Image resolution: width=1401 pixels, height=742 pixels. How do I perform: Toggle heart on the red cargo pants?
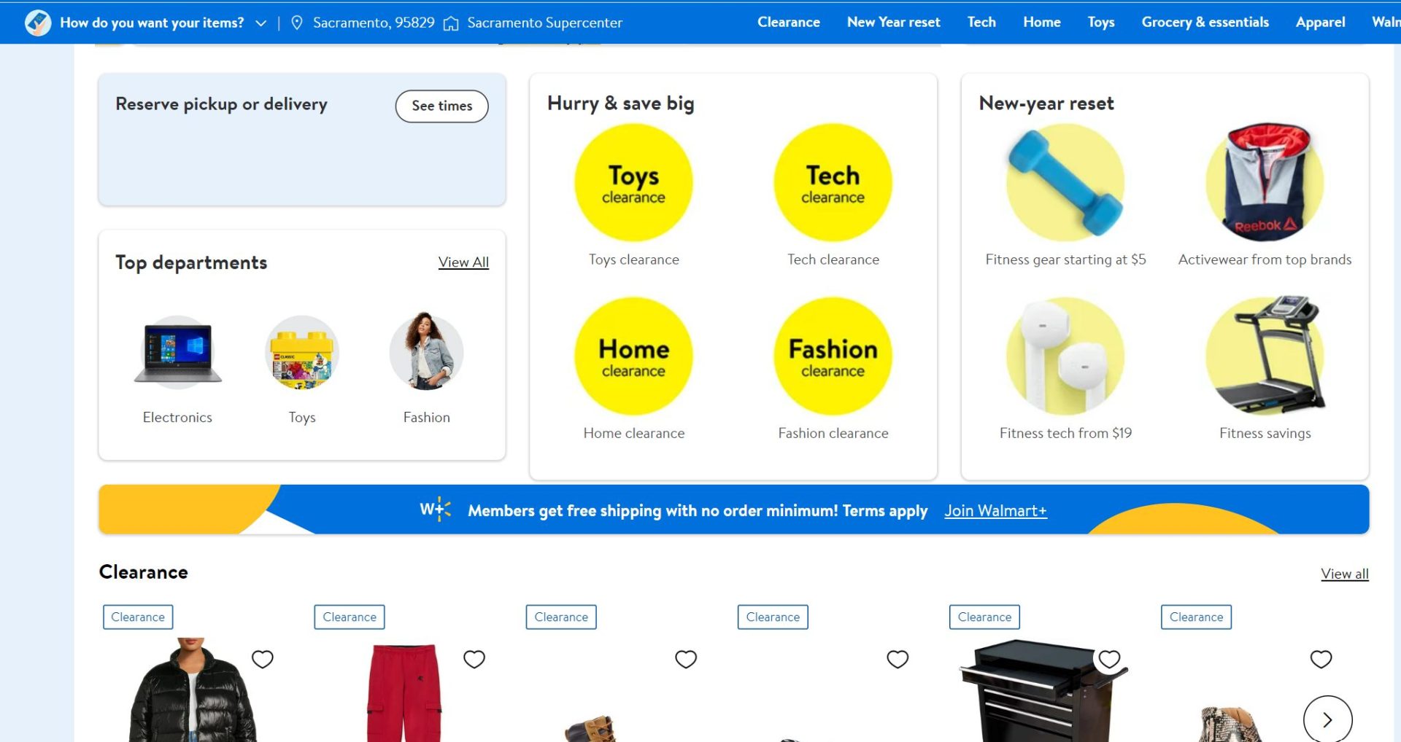[474, 659]
